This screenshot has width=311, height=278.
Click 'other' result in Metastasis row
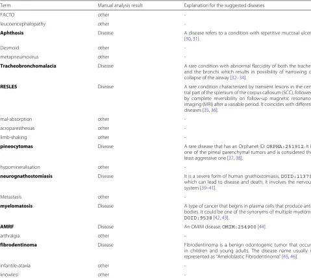tap(103, 197)
